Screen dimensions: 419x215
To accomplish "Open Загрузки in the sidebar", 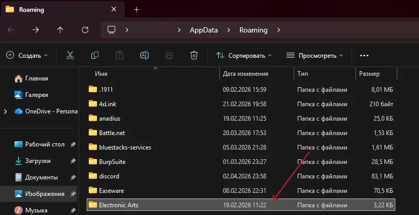I will tap(38, 161).
